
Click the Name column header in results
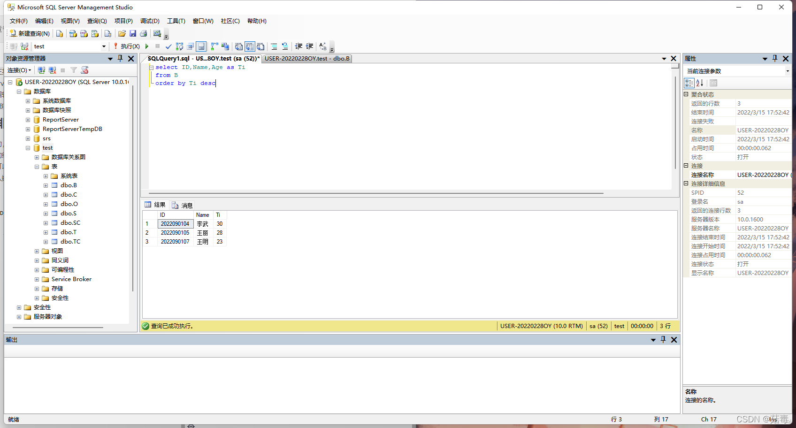(x=203, y=215)
